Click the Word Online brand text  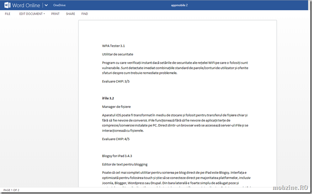26,5
